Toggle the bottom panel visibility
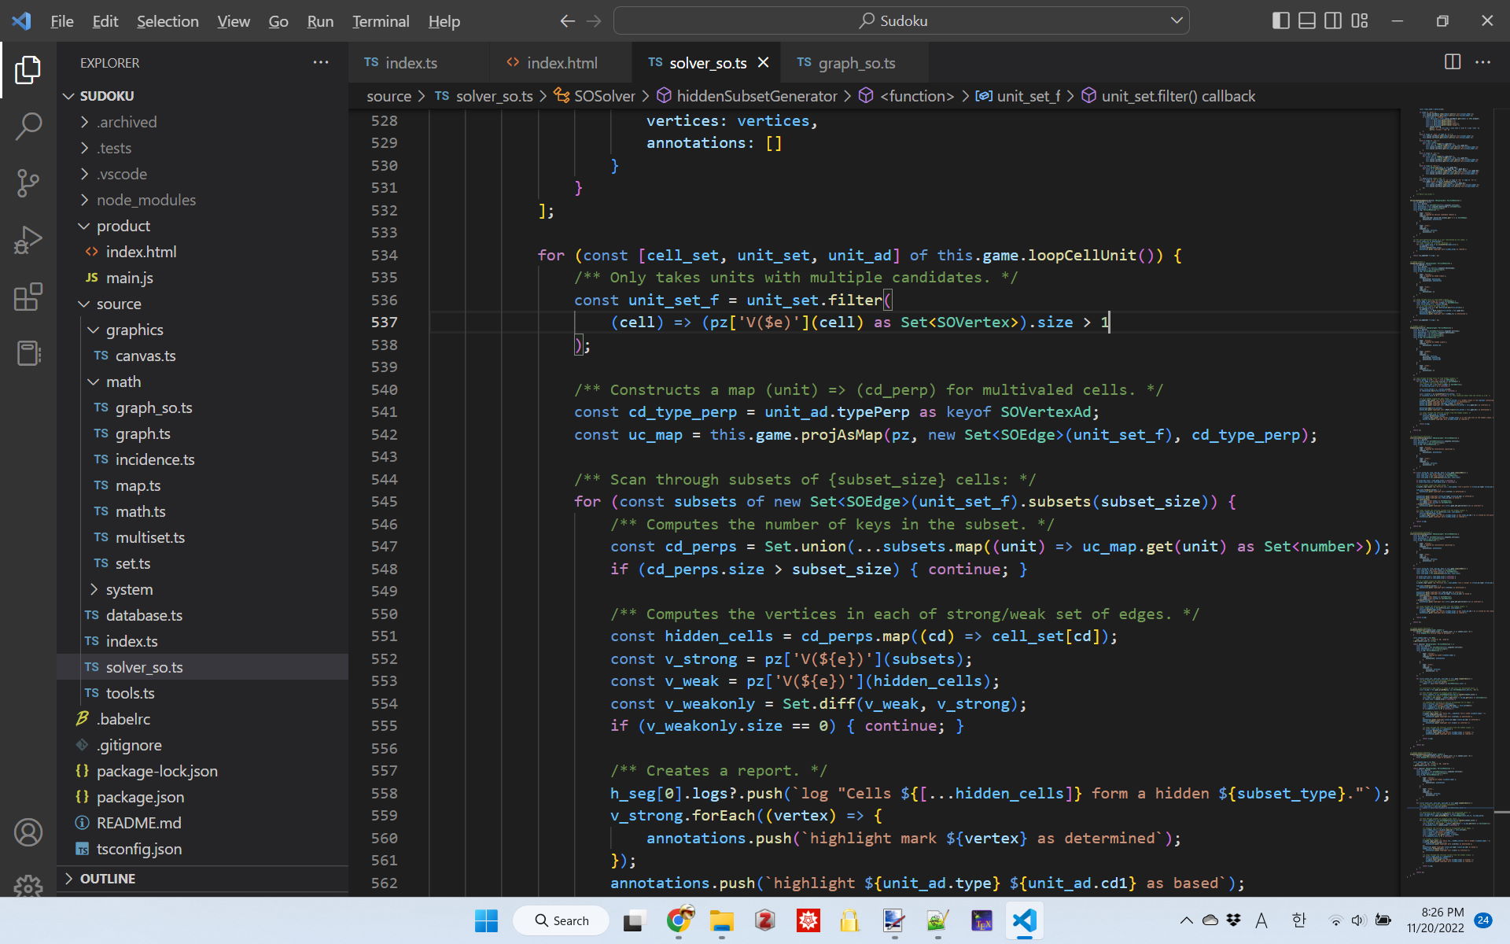The width and height of the screenshot is (1510, 944). (1306, 21)
